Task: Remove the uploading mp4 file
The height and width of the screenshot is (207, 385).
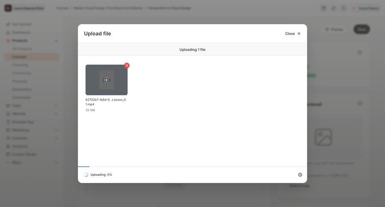Action: 127,65
